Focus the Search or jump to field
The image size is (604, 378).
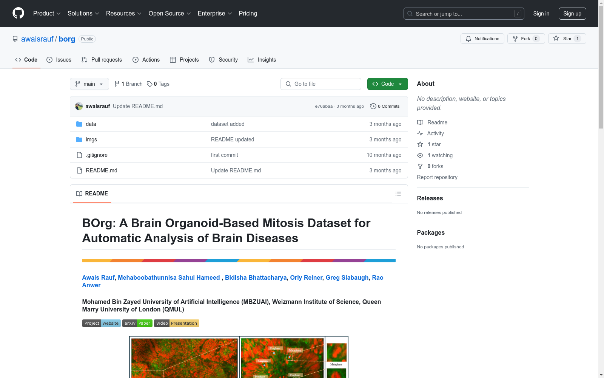(x=464, y=14)
